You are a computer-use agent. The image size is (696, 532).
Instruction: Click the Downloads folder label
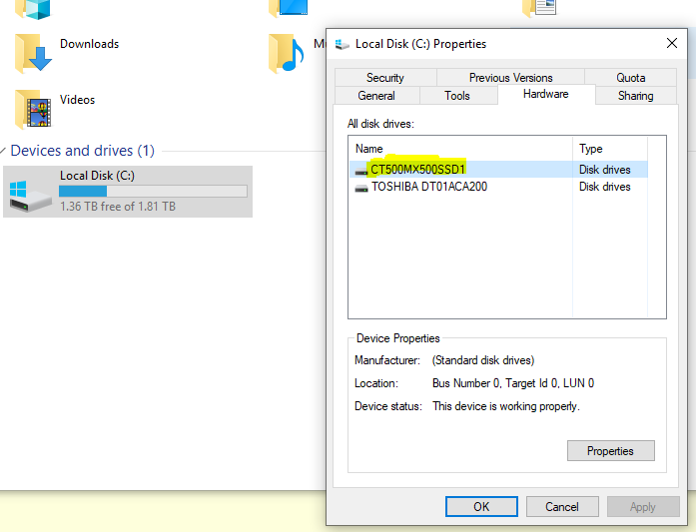coord(89,44)
